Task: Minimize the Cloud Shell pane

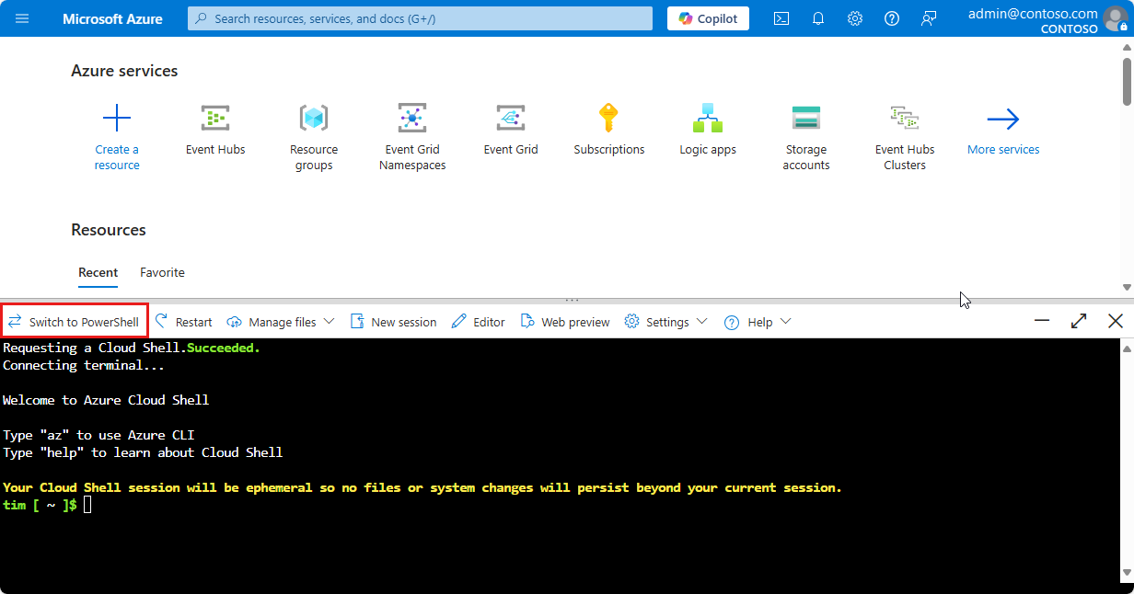Action: tap(1042, 321)
